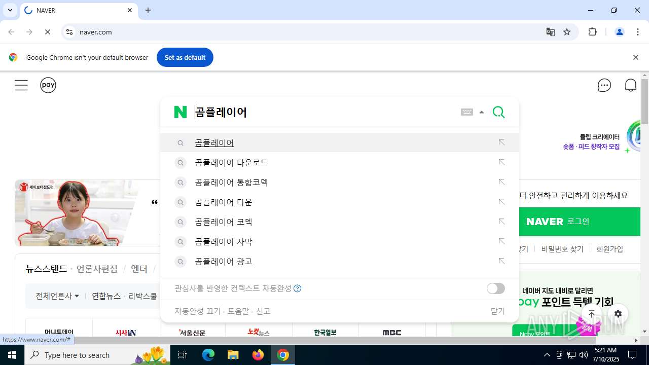This screenshot has width=649, height=365.
Task: Open Microsoft Edge from the taskbar
Action: (x=208, y=355)
